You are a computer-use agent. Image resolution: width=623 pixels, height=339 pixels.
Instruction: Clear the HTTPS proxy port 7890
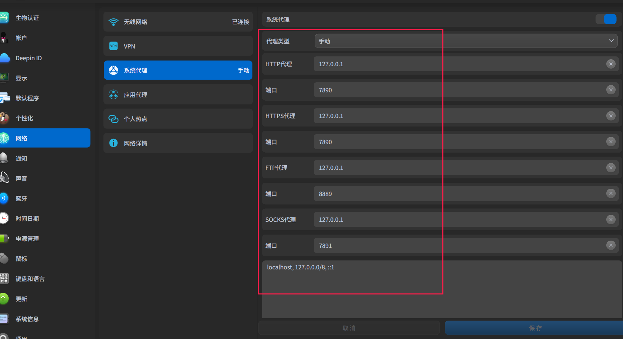[611, 142]
